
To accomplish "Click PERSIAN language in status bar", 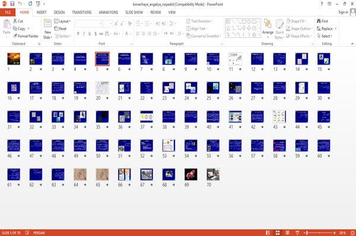I will click(39, 232).
